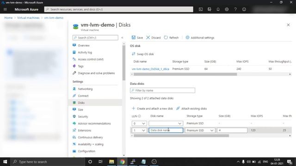Click the Size (GiB) field showing 4

click(232, 130)
